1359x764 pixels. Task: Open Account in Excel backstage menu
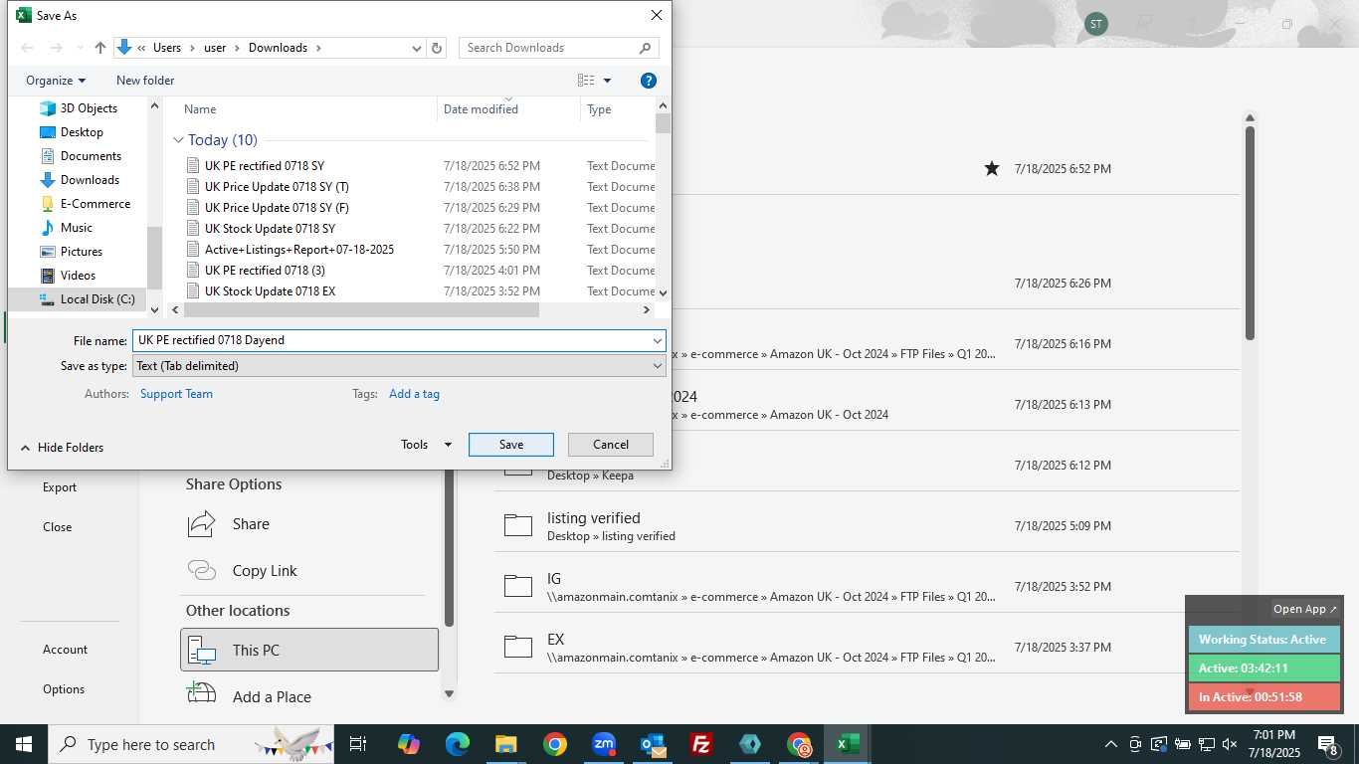point(65,650)
